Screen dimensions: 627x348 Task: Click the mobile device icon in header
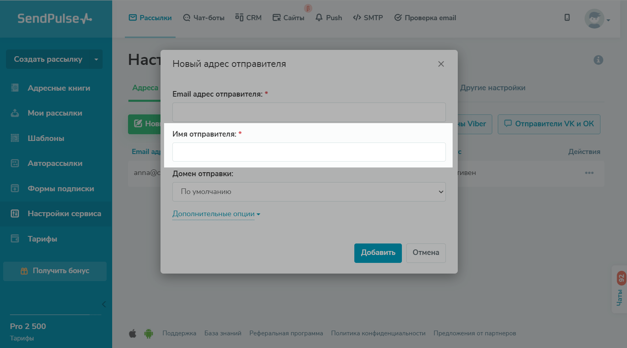(567, 17)
